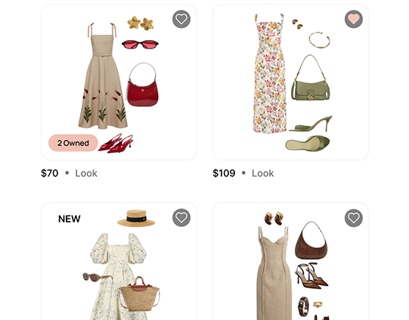The width and height of the screenshot is (409, 320).
Task: Open the $109 Look label
Action: [x=243, y=173]
